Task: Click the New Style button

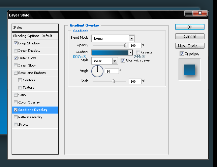Action: pos(189,46)
